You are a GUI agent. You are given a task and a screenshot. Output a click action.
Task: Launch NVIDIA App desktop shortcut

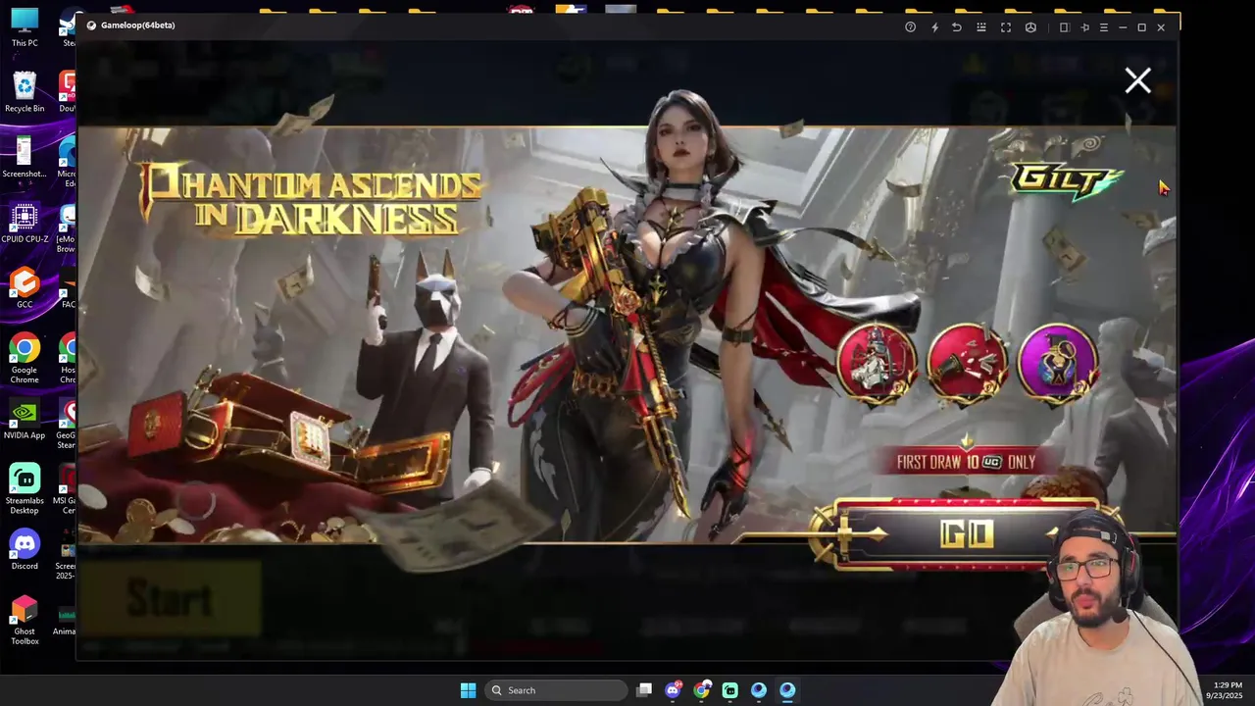click(25, 420)
